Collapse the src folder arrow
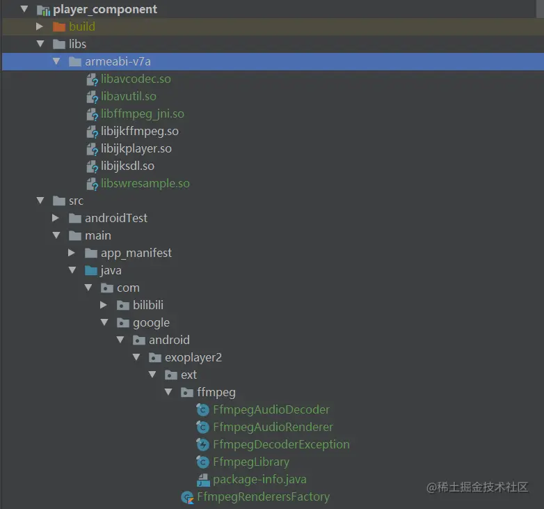The height and width of the screenshot is (509, 544). click(x=40, y=201)
